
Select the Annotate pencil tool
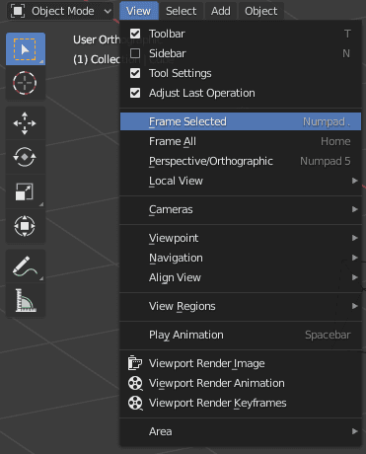click(26, 266)
